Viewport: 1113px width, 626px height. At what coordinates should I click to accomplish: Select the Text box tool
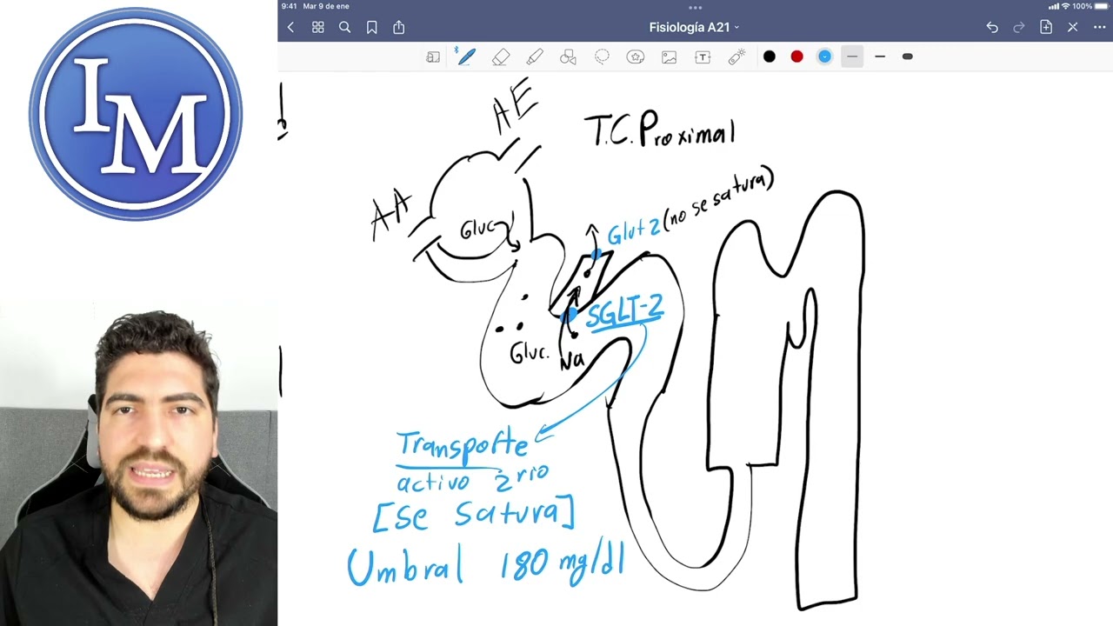pyautogui.click(x=703, y=57)
